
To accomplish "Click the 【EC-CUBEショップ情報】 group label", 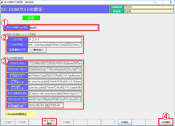I will point(21,34).
